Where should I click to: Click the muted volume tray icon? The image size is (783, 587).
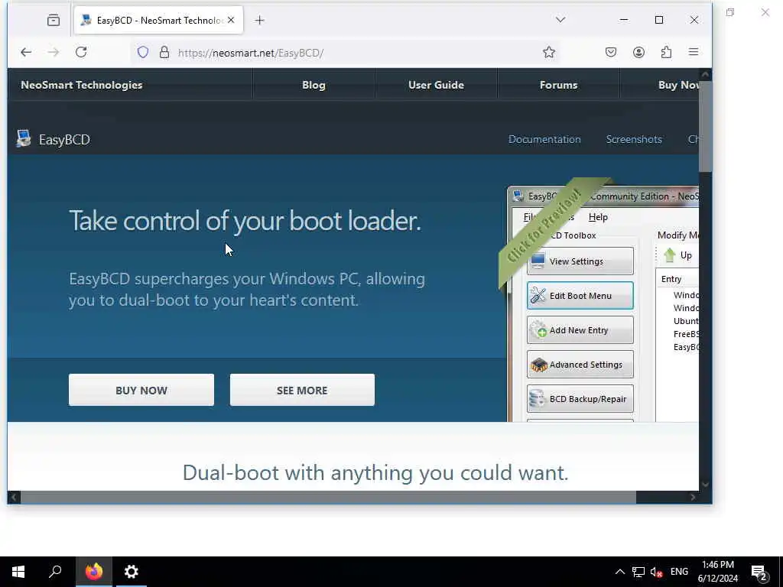point(656,572)
